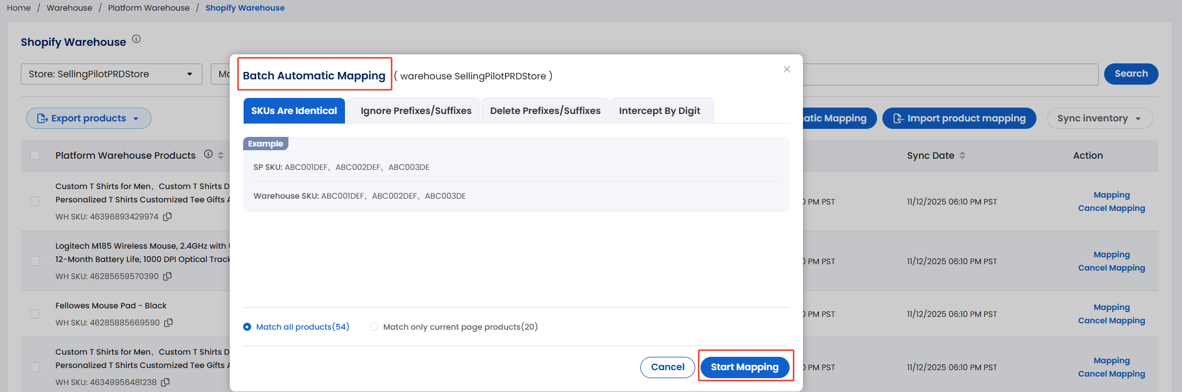The image size is (1182, 392).
Task: Click Platform Warehouse in breadcrumb
Action: 149,8
